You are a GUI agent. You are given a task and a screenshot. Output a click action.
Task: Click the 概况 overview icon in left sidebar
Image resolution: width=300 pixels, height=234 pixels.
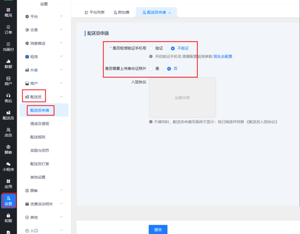coord(8,10)
